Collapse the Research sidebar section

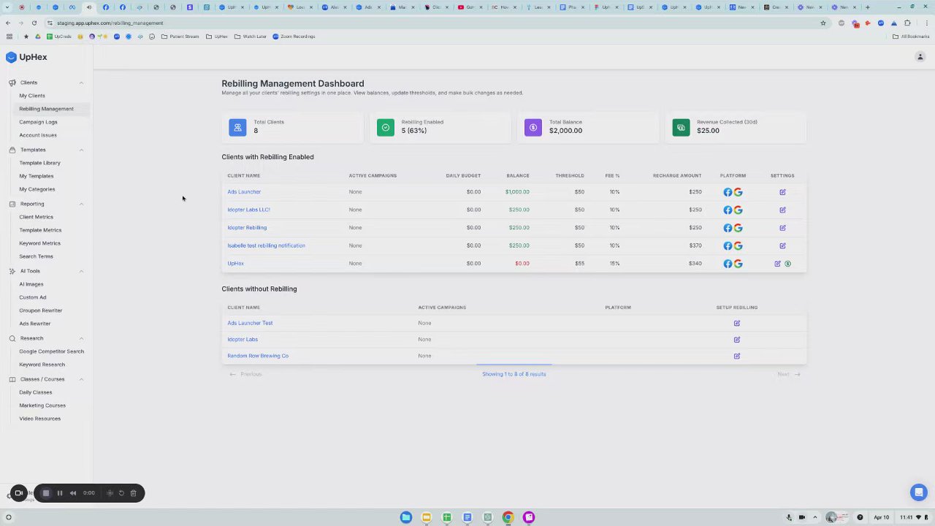[81, 338]
